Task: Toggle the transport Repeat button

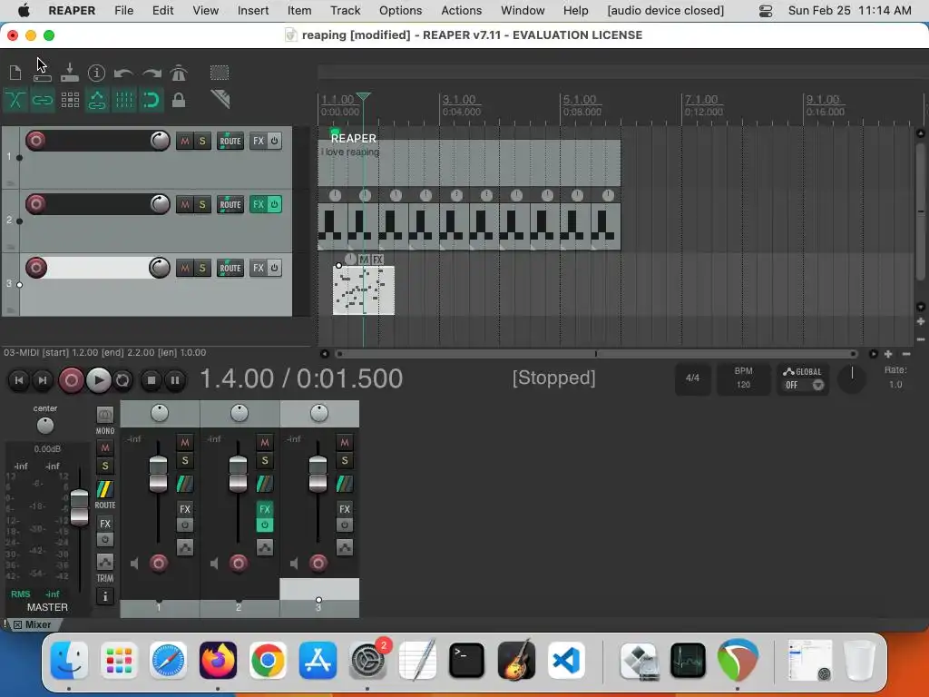Action: (122, 380)
